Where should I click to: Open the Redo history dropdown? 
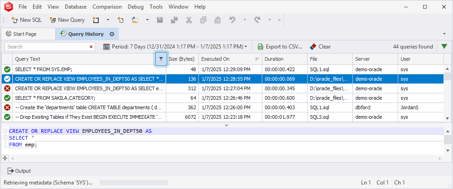[x=270, y=20]
